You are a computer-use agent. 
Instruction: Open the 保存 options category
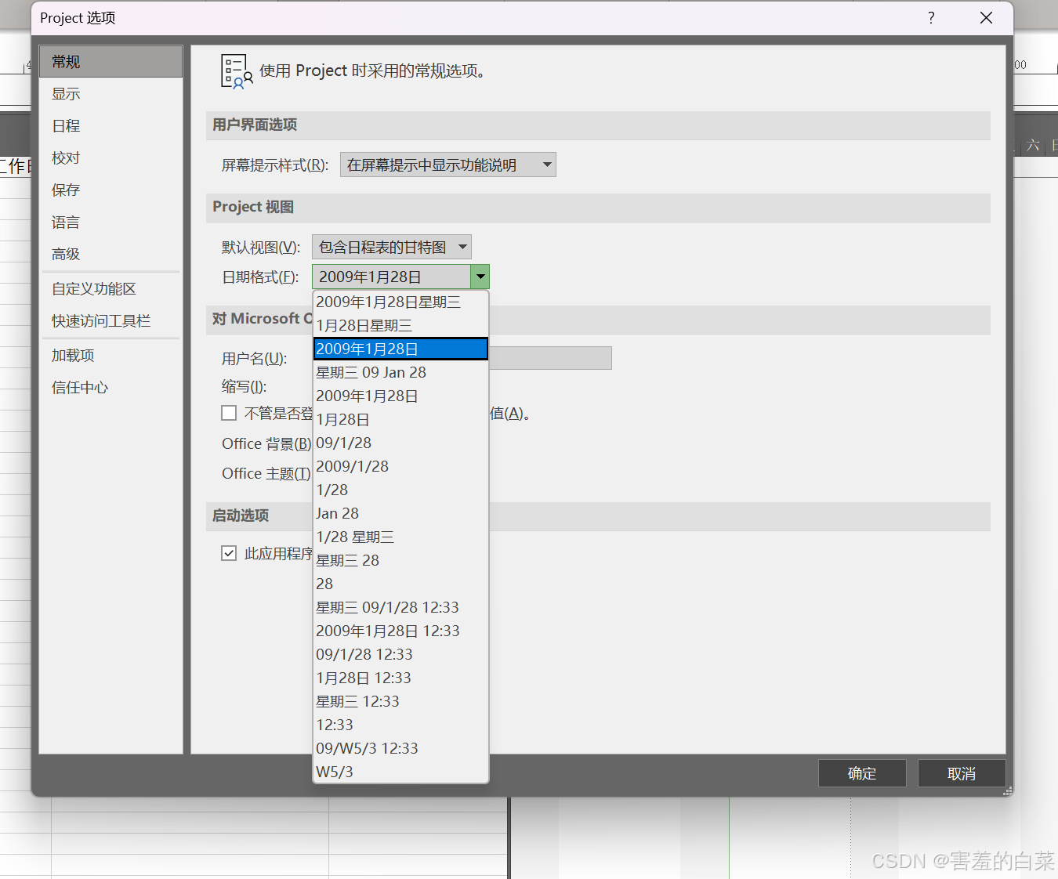[x=111, y=190]
